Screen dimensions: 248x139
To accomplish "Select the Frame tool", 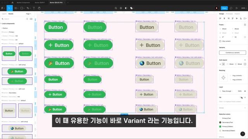I will pyautogui.click(x=15, y=8).
